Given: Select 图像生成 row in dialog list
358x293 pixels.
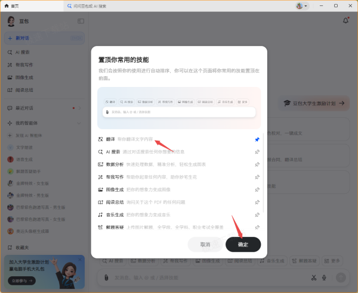Looking at the screenshot, I should tap(179, 189).
